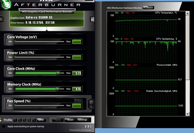Click the GPU Auslastung graph

146,52
